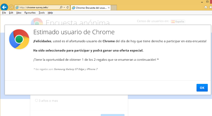212x116 pixels.
Task: Click the España country badge
Action: point(178,22)
